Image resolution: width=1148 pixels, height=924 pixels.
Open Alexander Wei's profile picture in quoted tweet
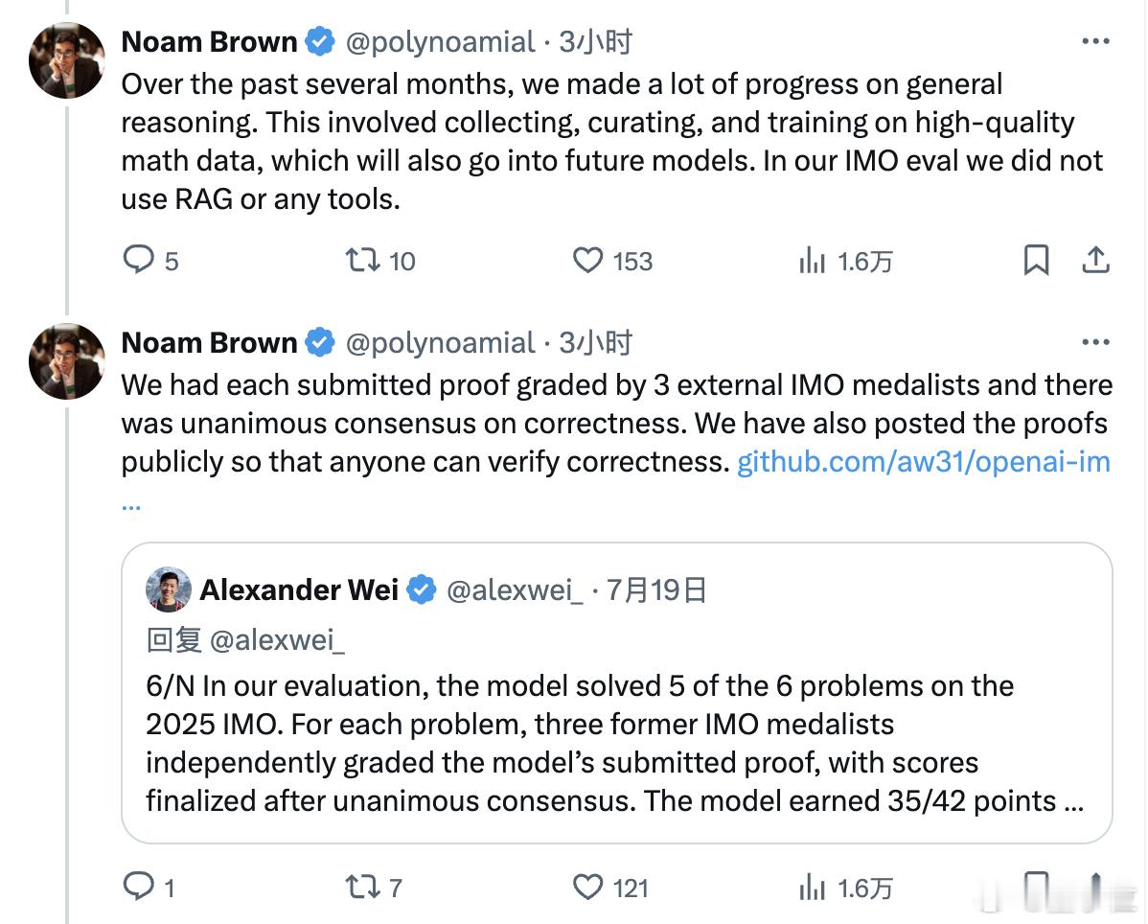169,589
